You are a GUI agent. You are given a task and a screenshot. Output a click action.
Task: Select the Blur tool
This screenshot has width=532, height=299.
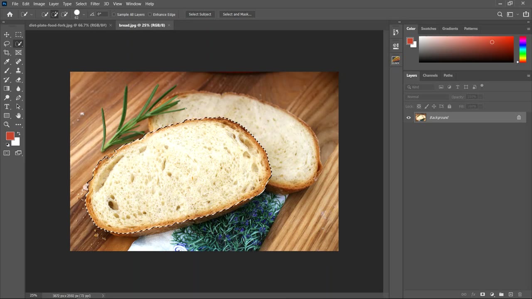click(18, 88)
